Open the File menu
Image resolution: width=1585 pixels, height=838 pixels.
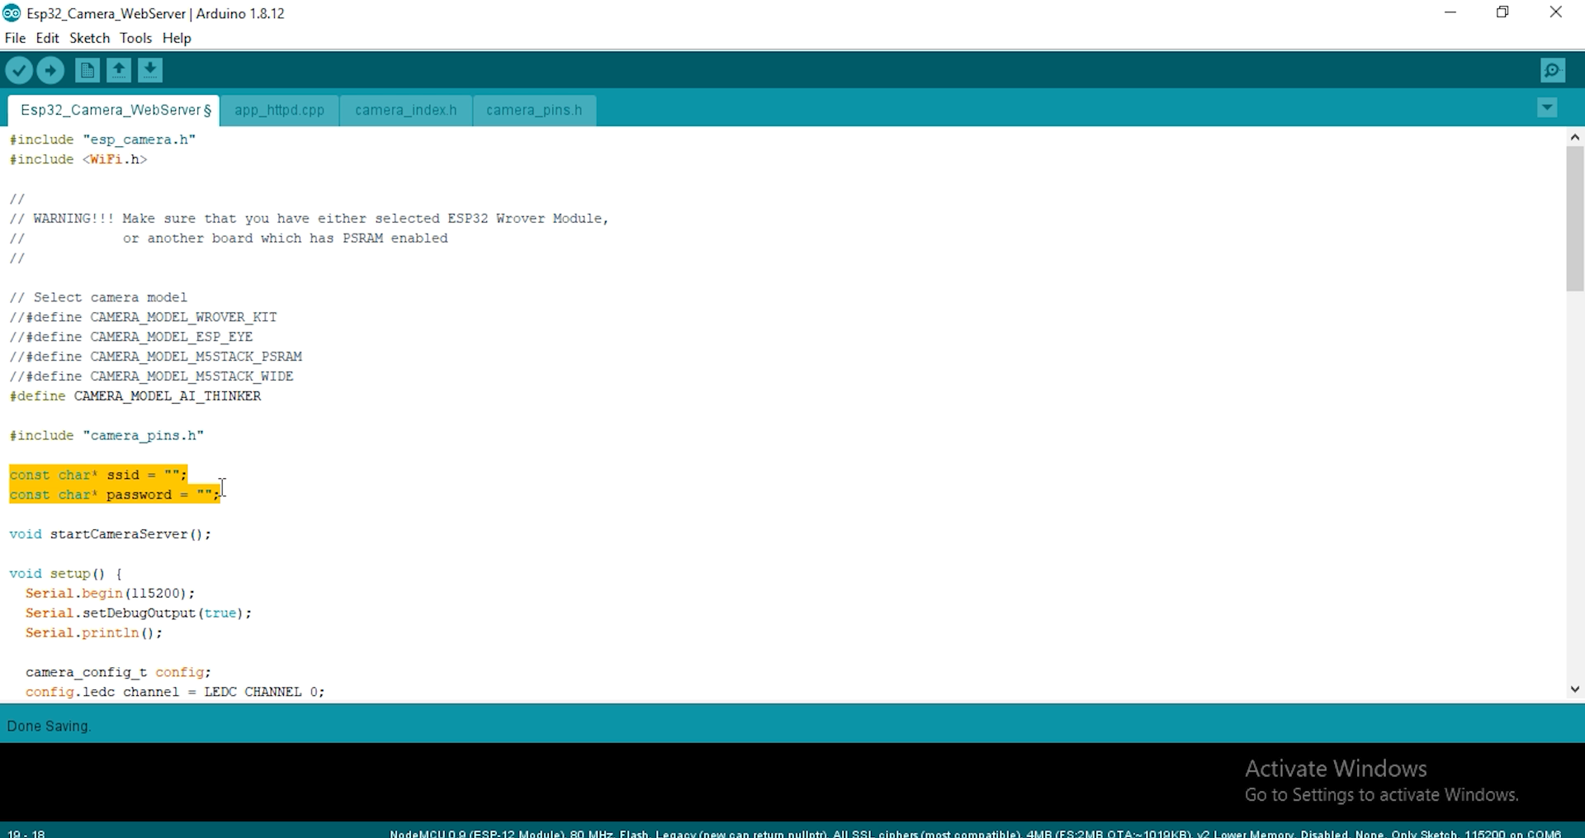[15, 38]
